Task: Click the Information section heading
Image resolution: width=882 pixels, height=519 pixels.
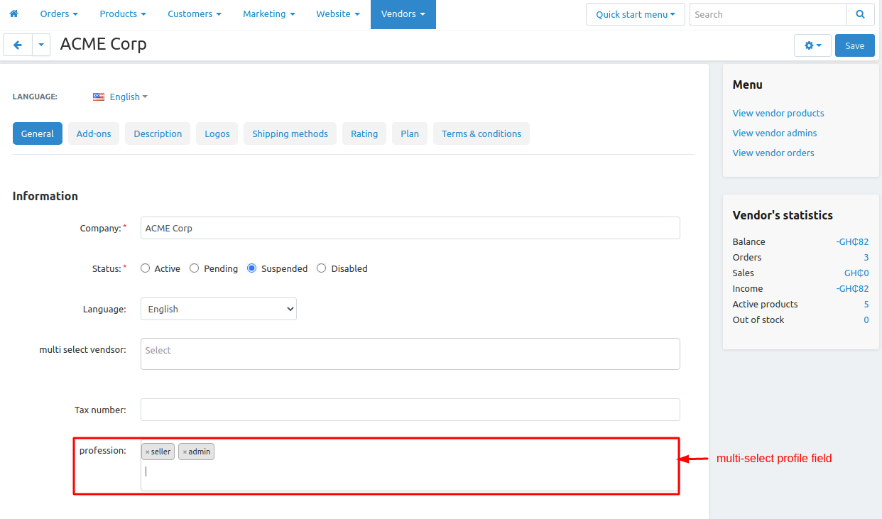Action: tap(45, 196)
